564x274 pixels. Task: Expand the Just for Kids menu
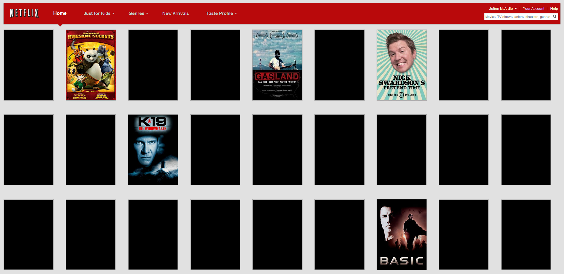tap(99, 13)
